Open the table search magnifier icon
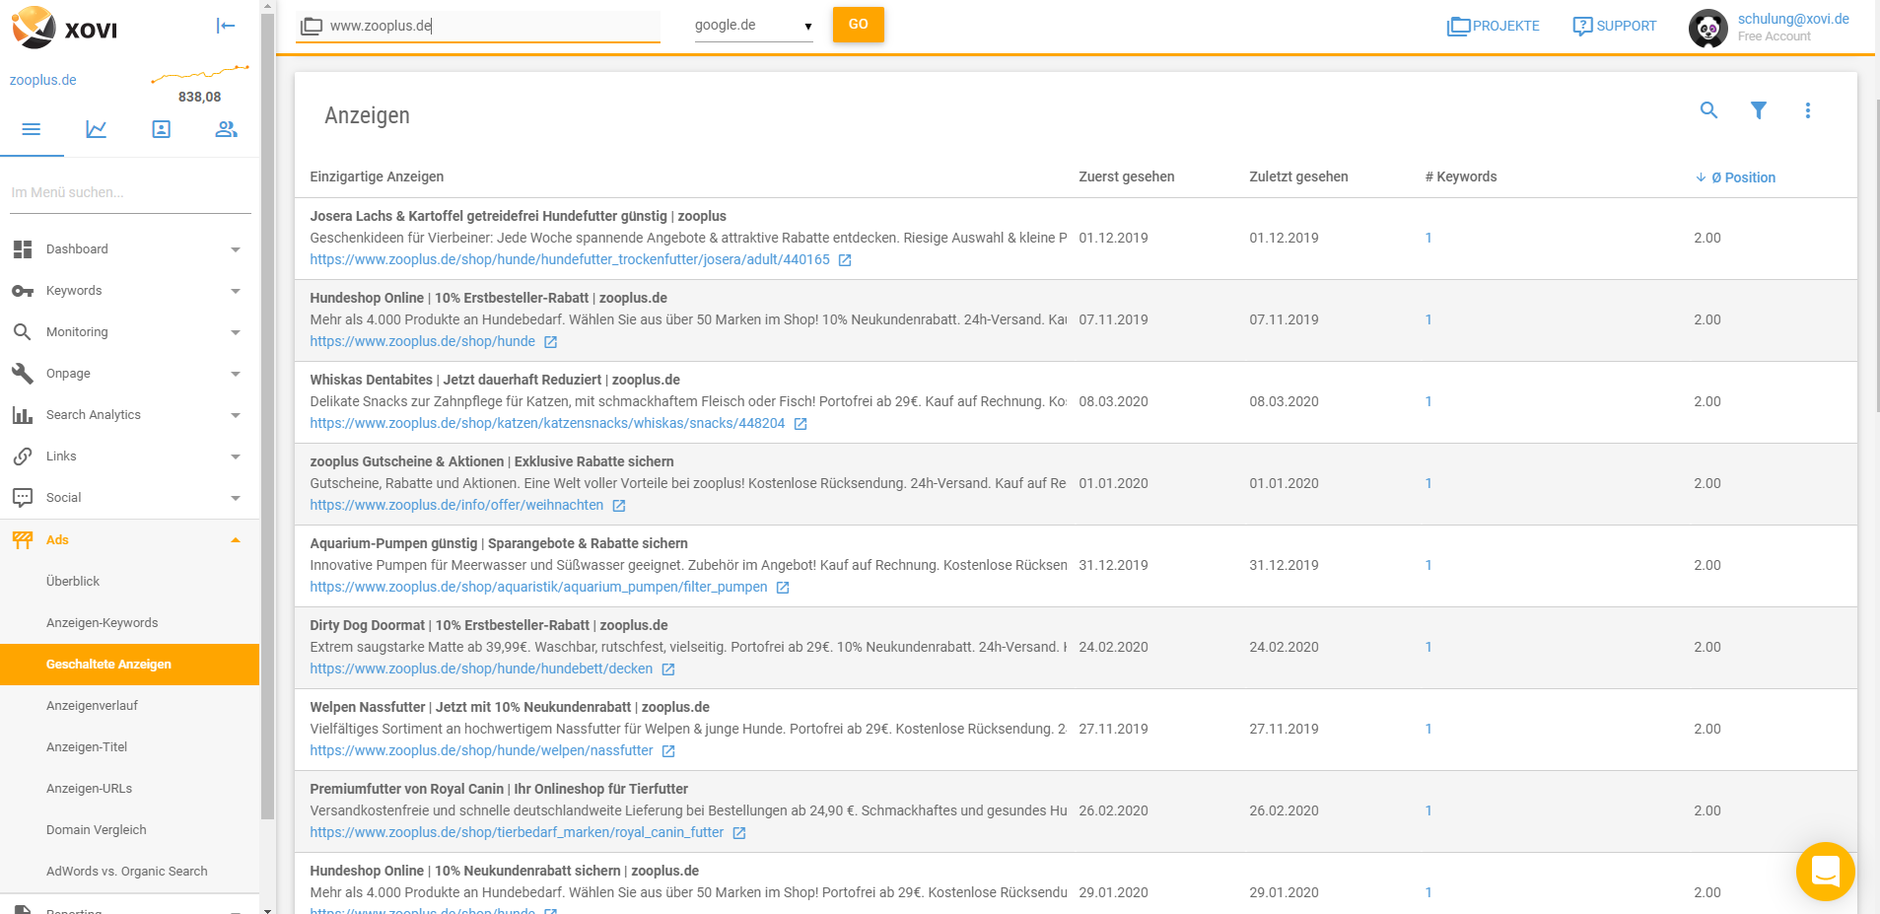The height and width of the screenshot is (914, 1880). (x=1708, y=110)
